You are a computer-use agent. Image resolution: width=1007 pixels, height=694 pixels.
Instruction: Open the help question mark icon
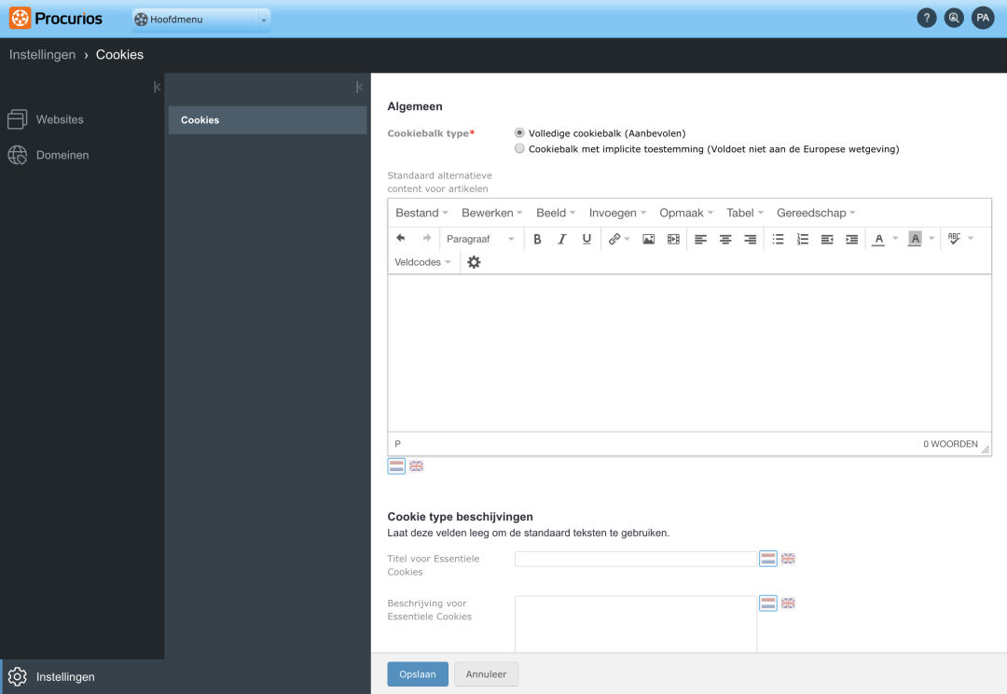click(x=926, y=18)
